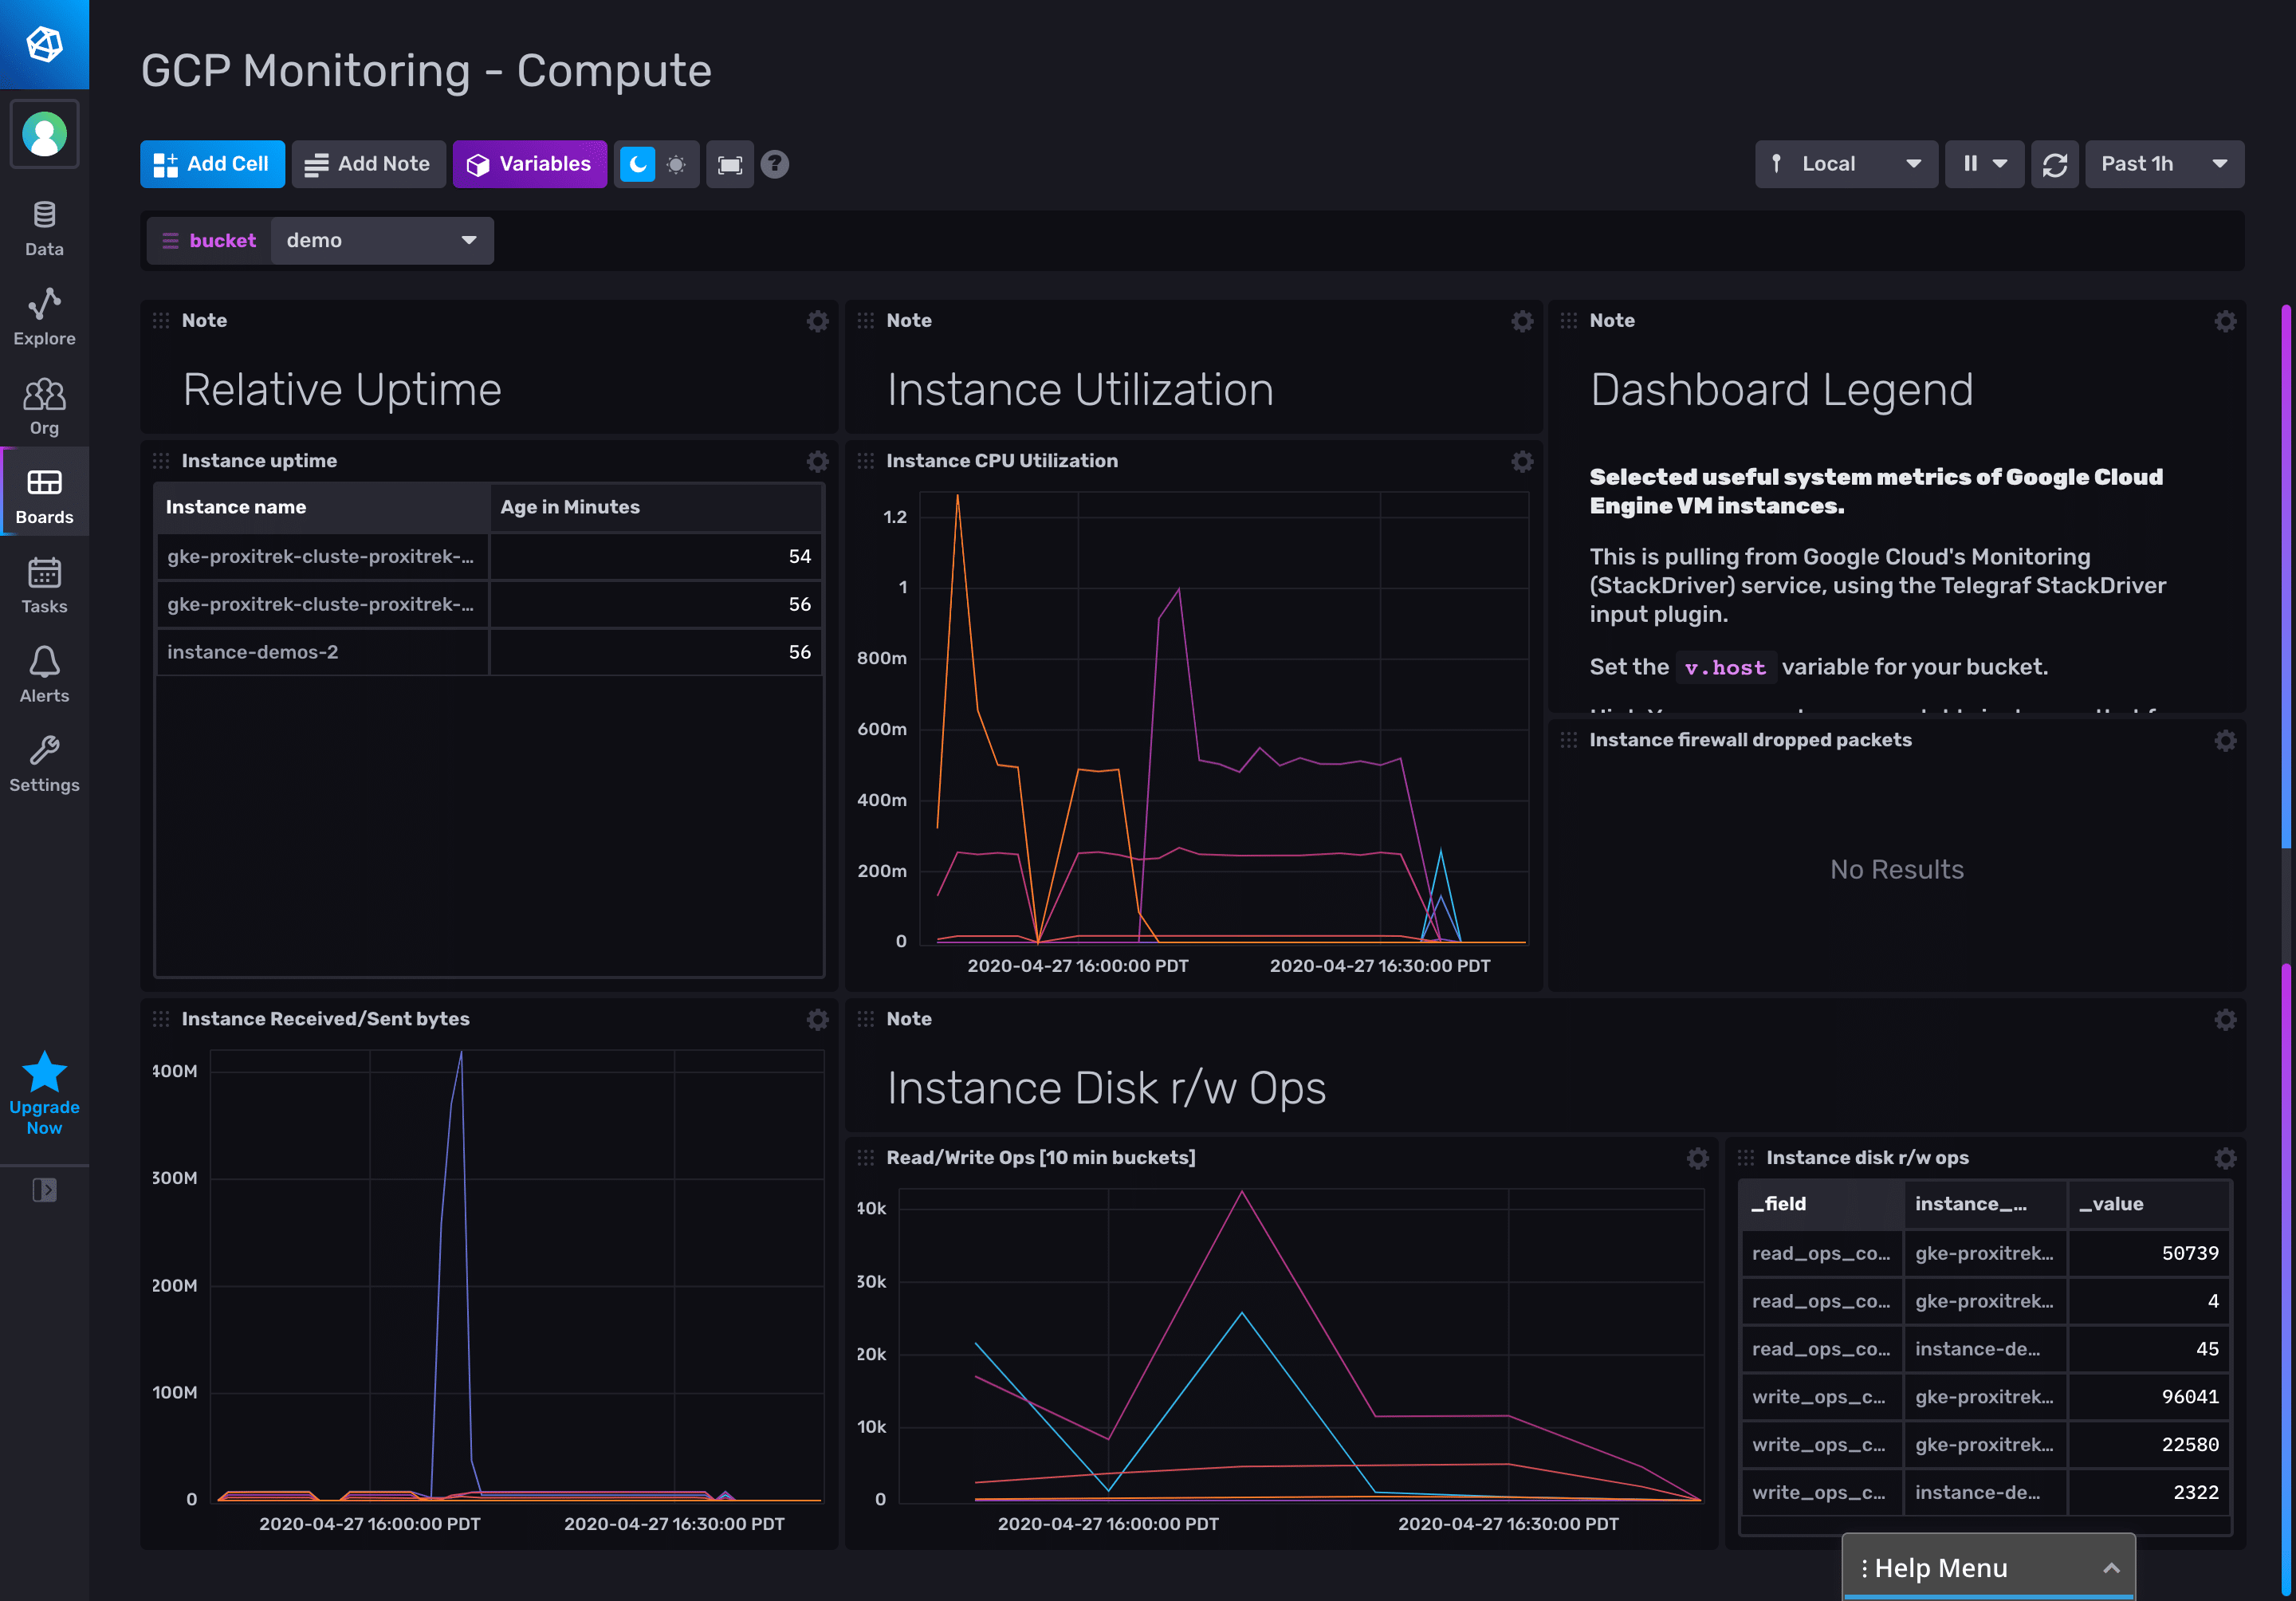This screenshot has height=1601, width=2296.
Task: Click drag handle of Instance uptime cell
Action: tap(161, 461)
